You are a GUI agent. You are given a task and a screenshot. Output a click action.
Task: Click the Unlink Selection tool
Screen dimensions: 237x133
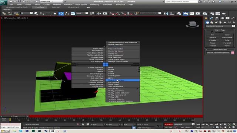[x=10, y=14]
